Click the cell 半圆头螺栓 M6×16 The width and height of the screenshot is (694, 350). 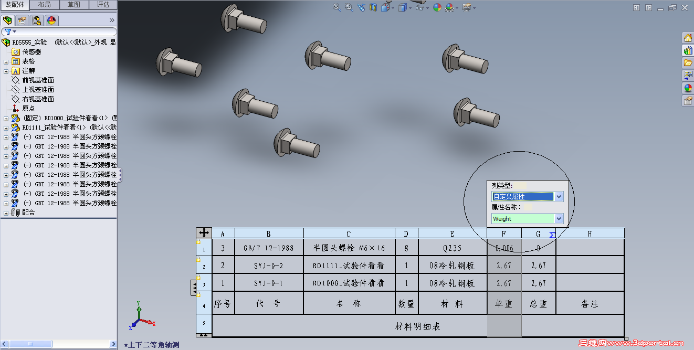pos(349,248)
